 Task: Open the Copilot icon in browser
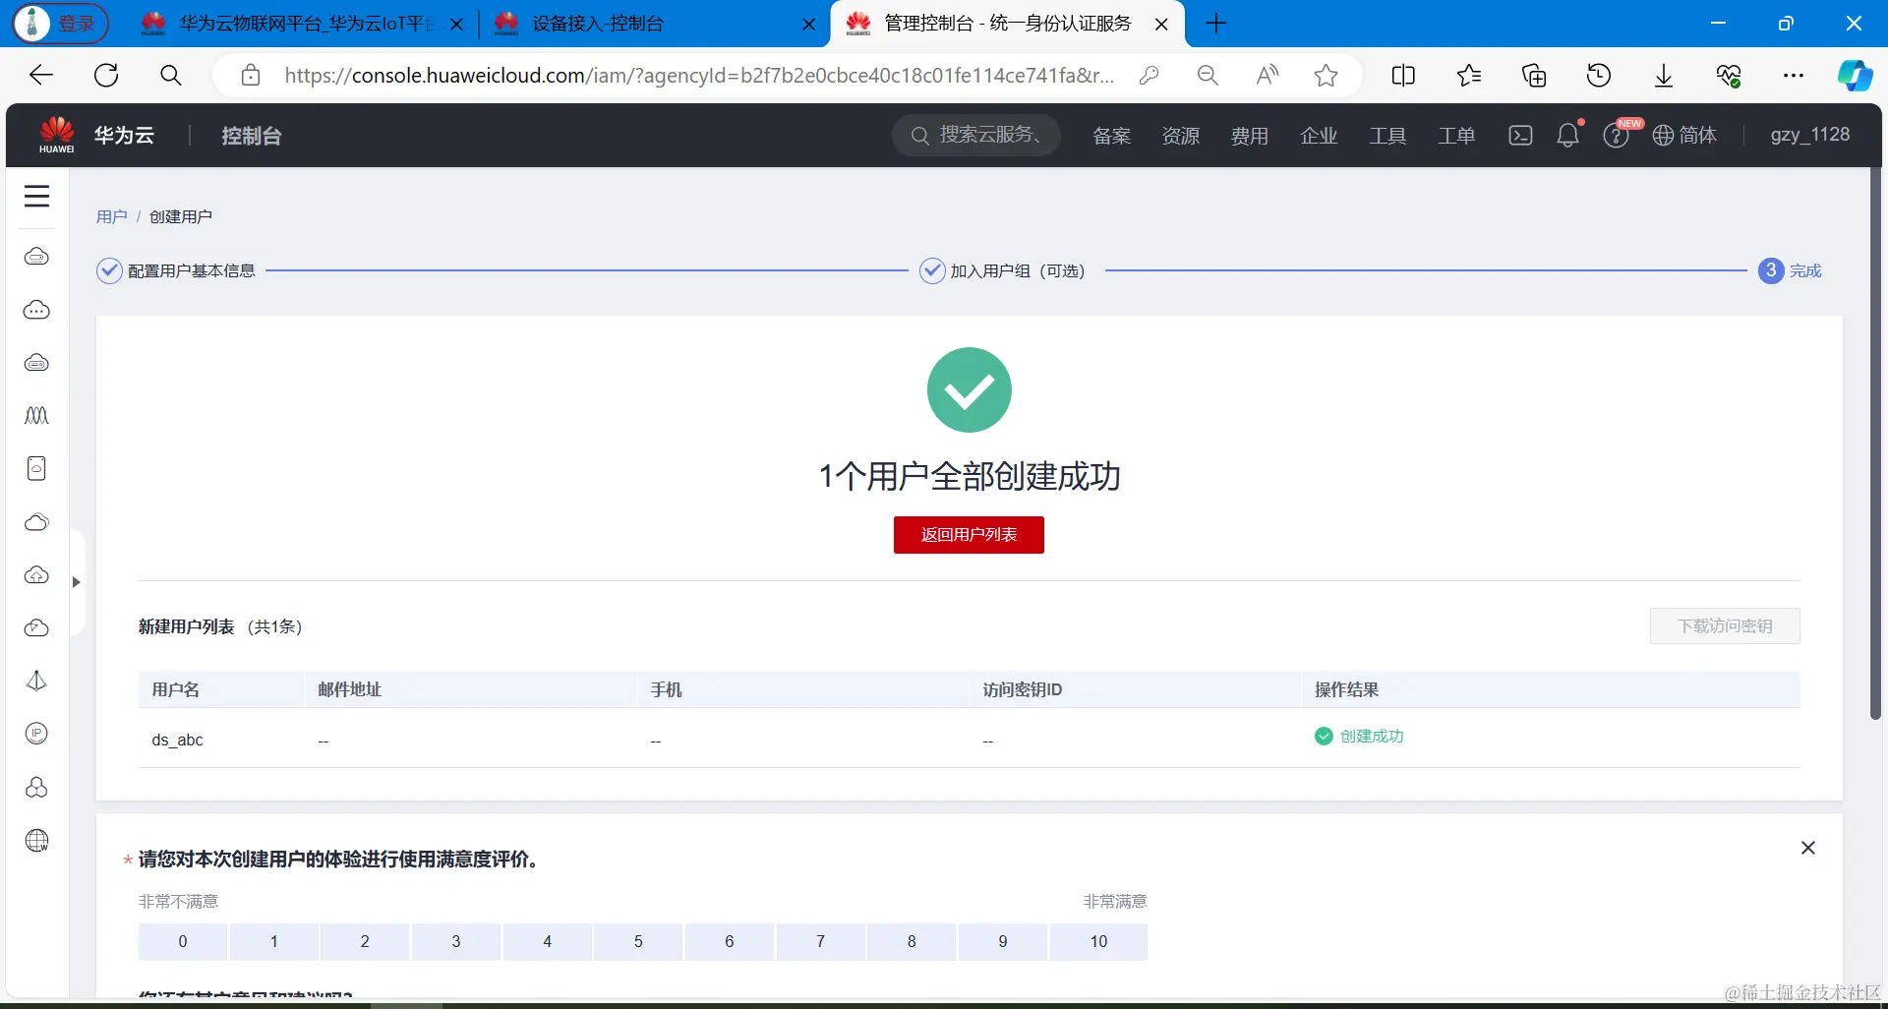pos(1855,75)
